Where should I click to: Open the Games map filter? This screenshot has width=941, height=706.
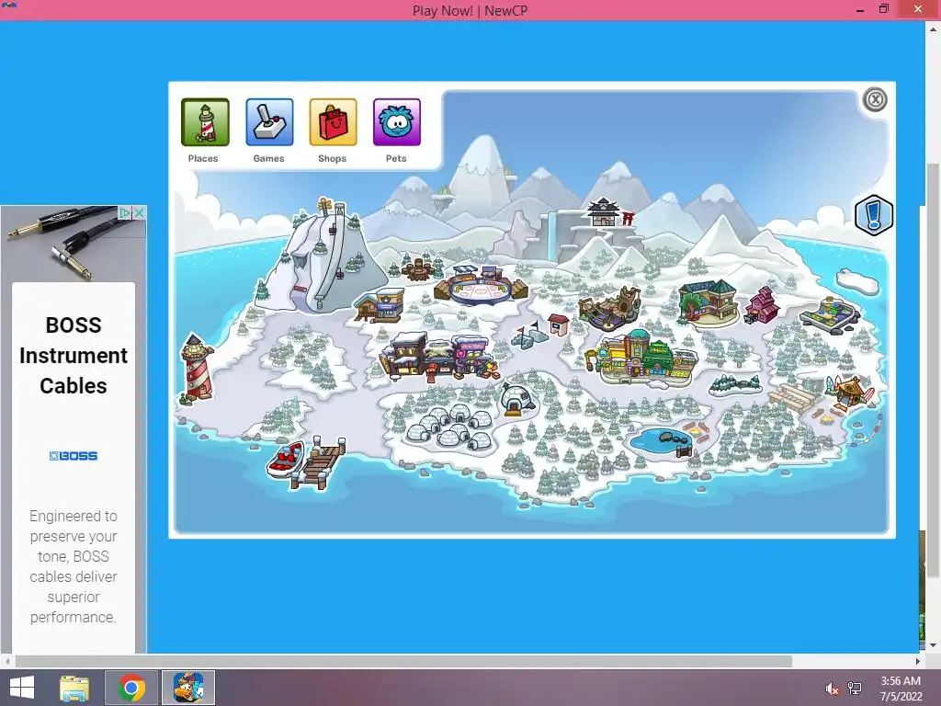coord(269,122)
